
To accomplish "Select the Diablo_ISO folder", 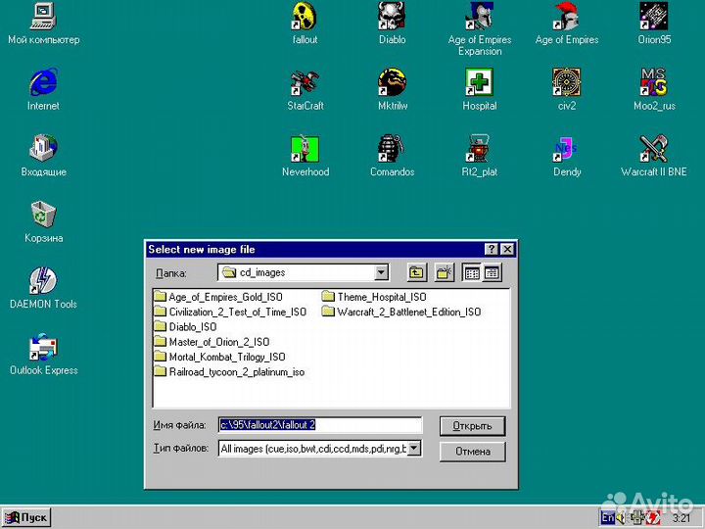I will pyautogui.click(x=185, y=326).
